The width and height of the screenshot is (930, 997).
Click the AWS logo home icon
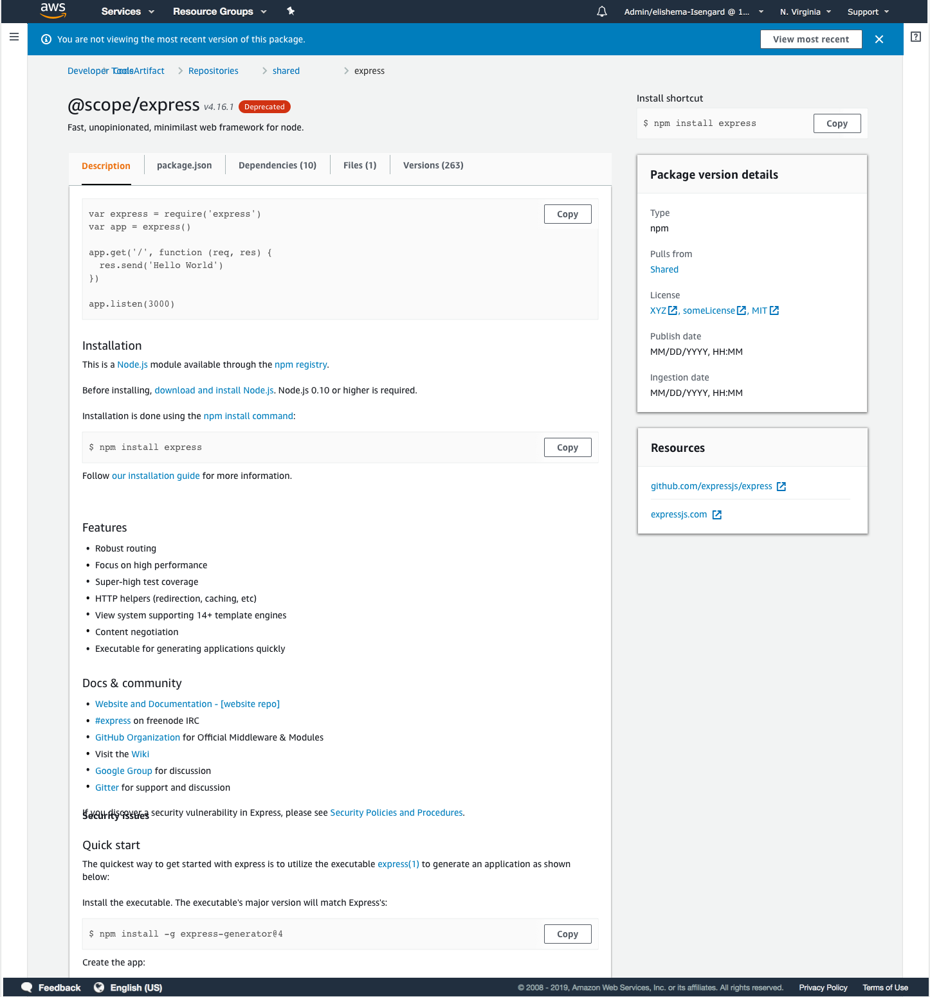pyautogui.click(x=53, y=11)
